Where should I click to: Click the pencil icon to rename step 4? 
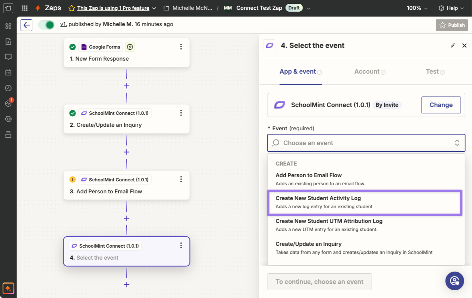tap(453, 45)
